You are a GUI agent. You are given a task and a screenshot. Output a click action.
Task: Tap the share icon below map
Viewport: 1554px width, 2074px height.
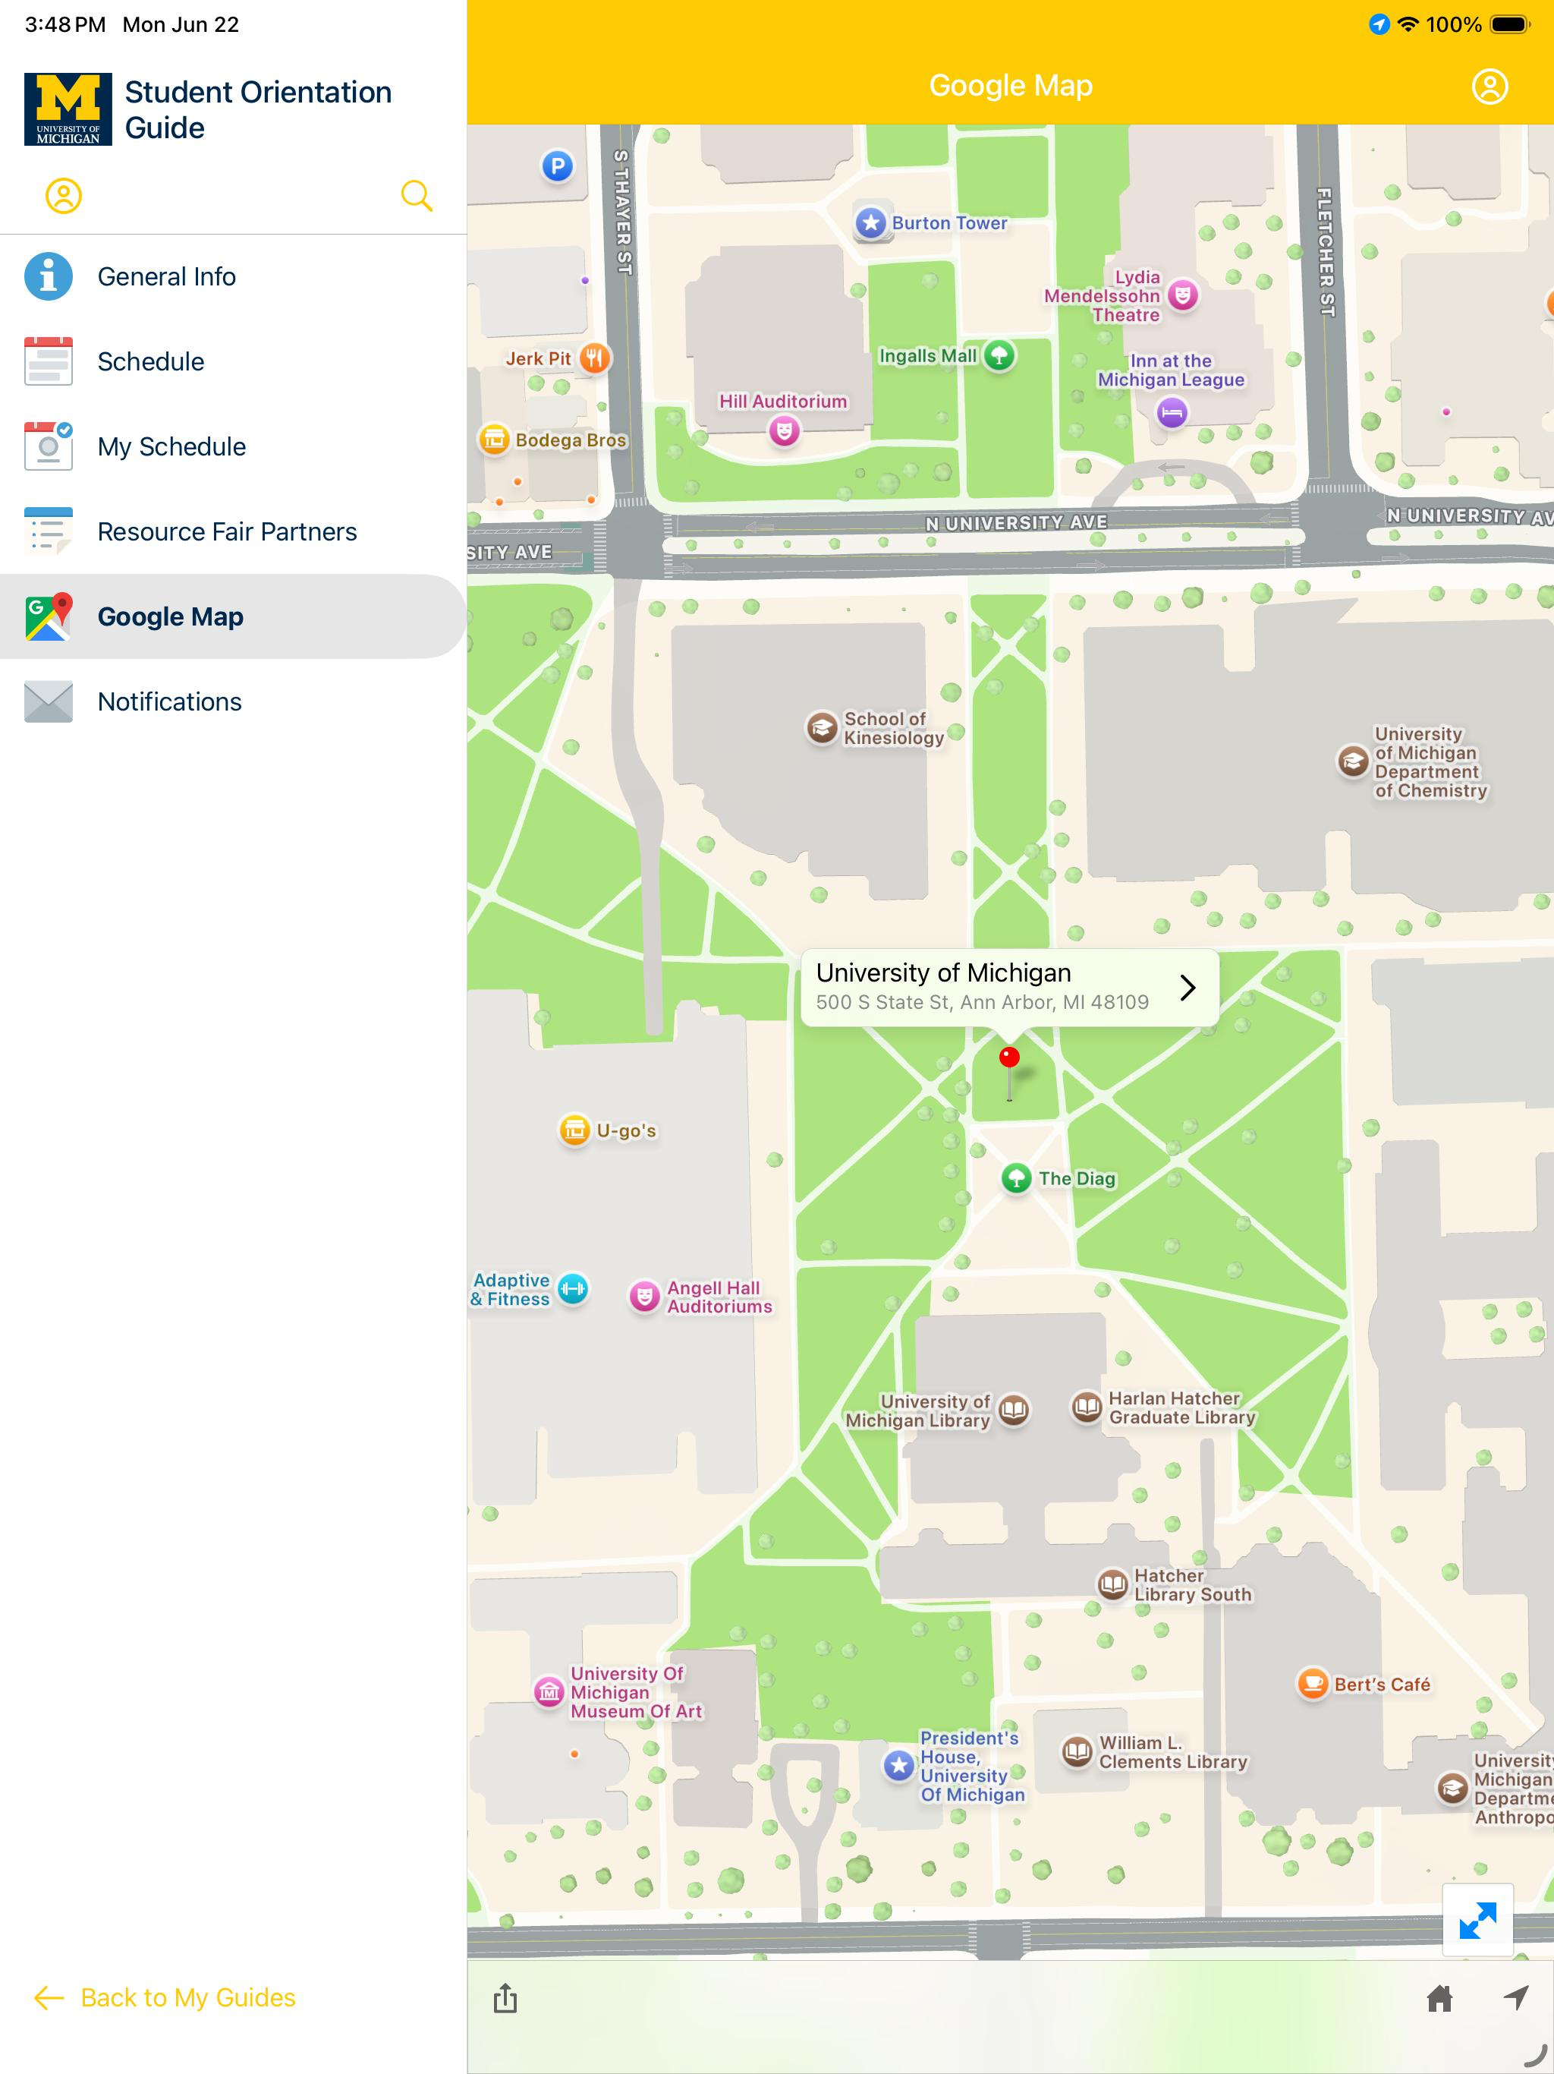505,1998
